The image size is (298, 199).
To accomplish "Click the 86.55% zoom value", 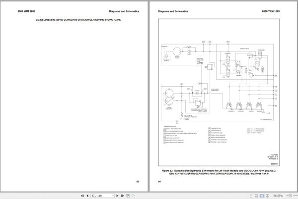I will point(278,196).
